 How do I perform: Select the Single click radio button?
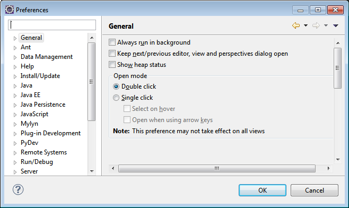(116, 98)
